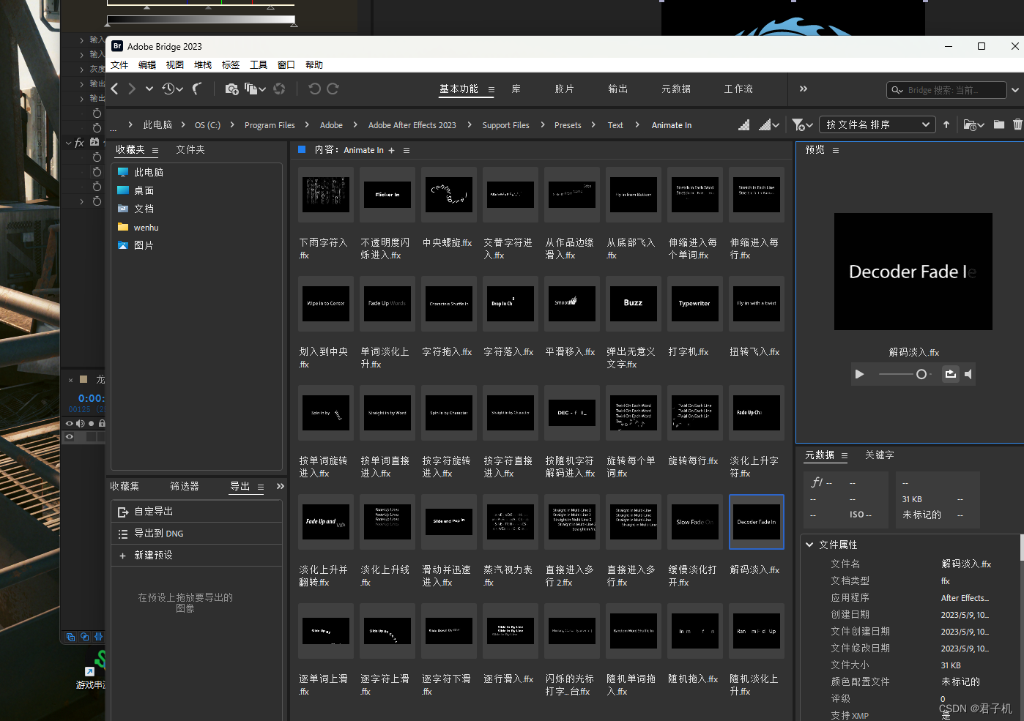Open the preview panel hamburger menu
The height and width of the screenshot is (721, 1024).
coord(836,150)
